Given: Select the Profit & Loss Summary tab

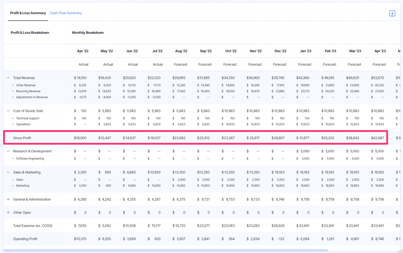Looking at the screenshot, I should click(28, 13).
